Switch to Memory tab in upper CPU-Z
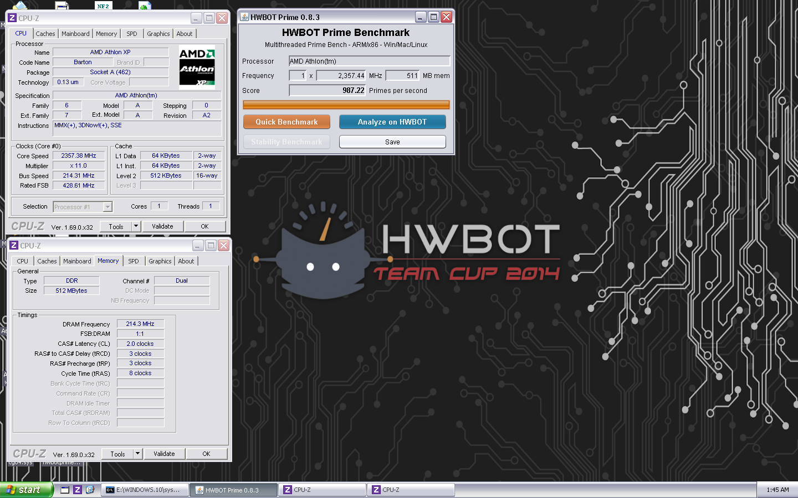The height and width of the screenshot is (498, 798). point(106,34)
